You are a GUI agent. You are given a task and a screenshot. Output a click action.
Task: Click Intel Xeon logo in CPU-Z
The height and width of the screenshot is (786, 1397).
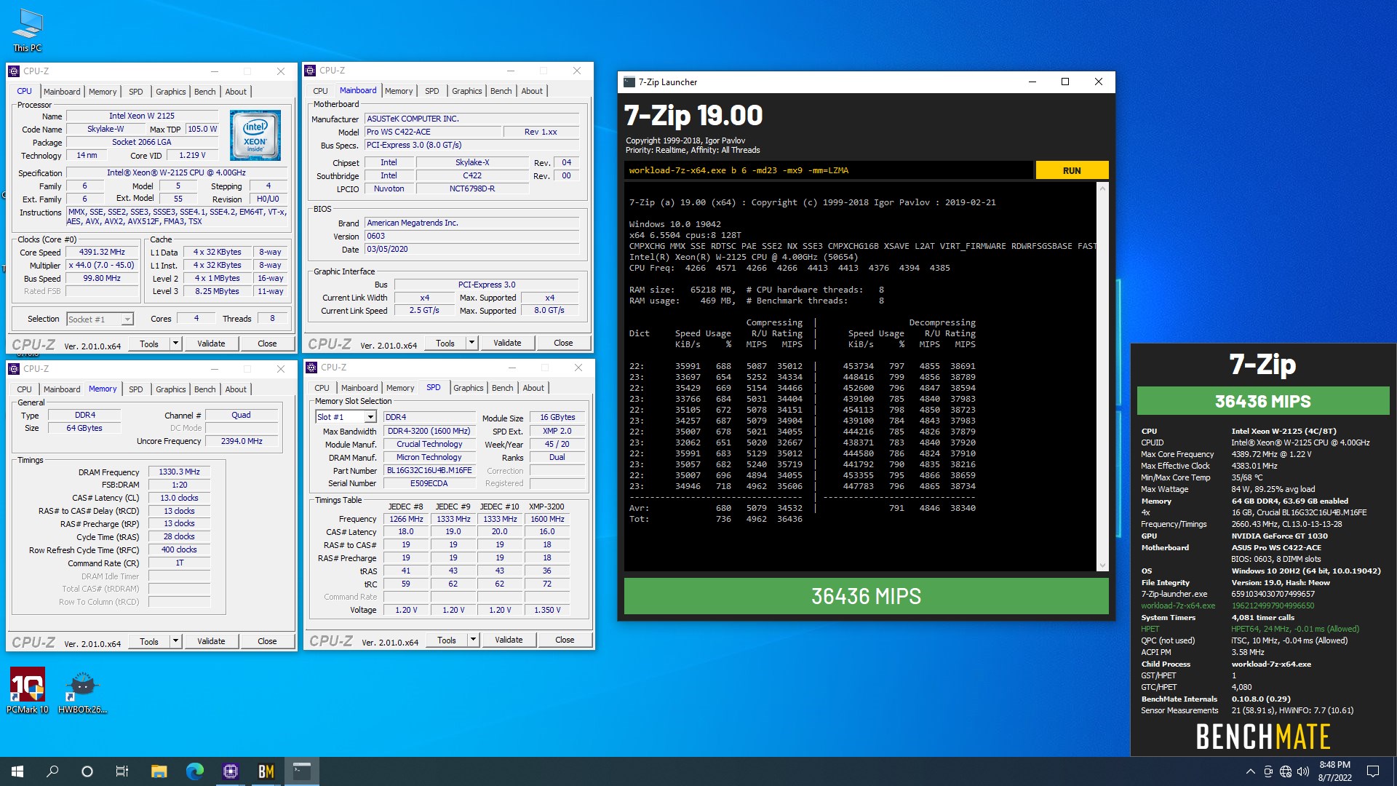[x=255, y=135]
